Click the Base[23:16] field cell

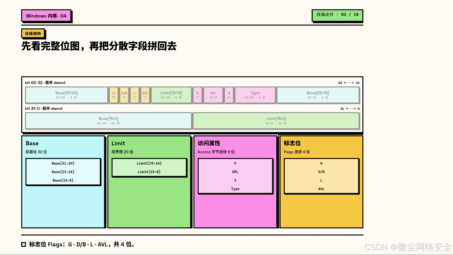point(318,95)
